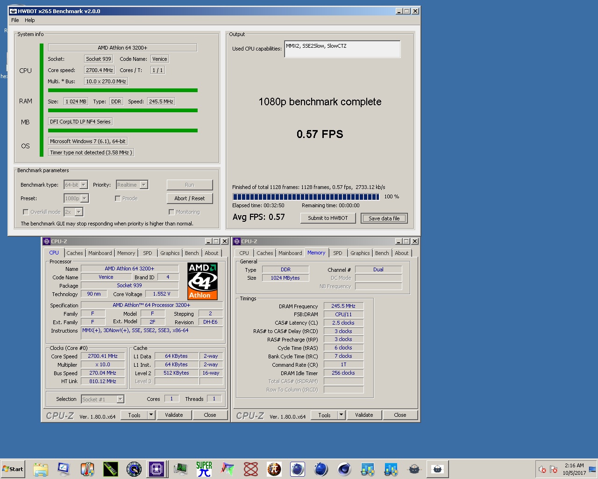Expand Tools arrow in CPU-tab CPU-Z window

click(x=151, y=415)
